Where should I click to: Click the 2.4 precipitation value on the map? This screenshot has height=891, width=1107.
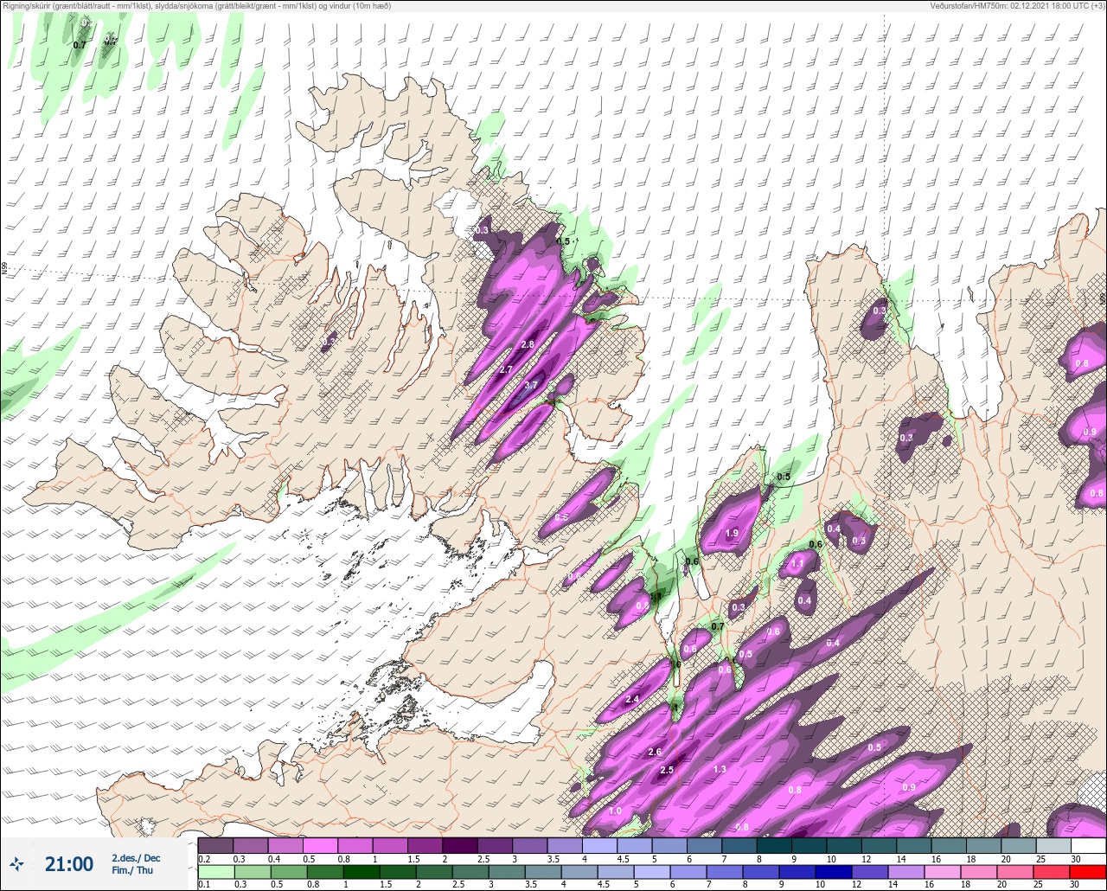coord(632,699)
